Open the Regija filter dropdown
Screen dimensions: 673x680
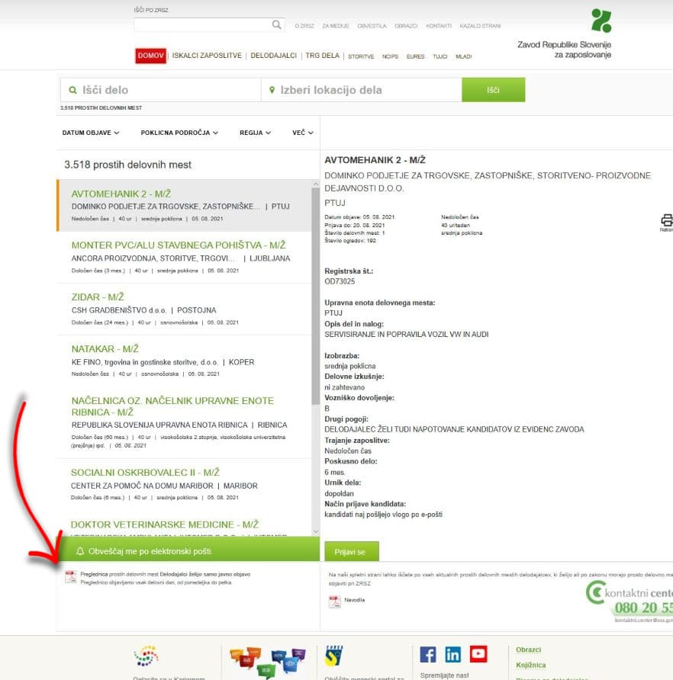[x=255, y=133]
